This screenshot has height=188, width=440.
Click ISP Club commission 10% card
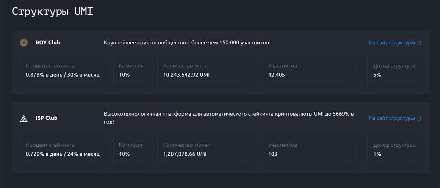(132, 150)
